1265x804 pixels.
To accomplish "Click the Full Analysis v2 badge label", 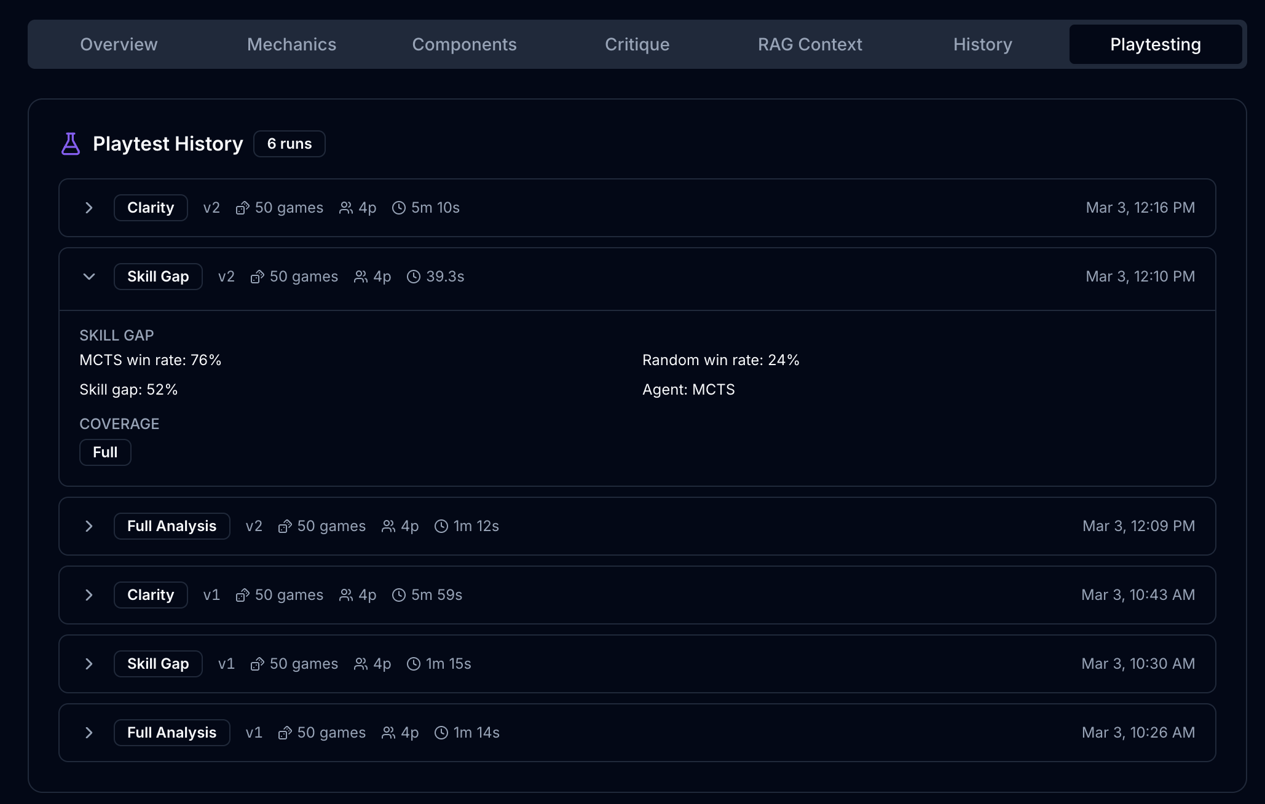I will pos(171,526).
